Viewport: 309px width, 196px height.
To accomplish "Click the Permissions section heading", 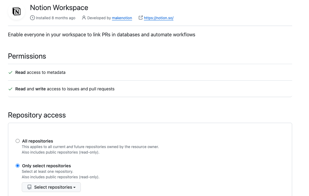I will pyautogui.click(x=27, y=56).
